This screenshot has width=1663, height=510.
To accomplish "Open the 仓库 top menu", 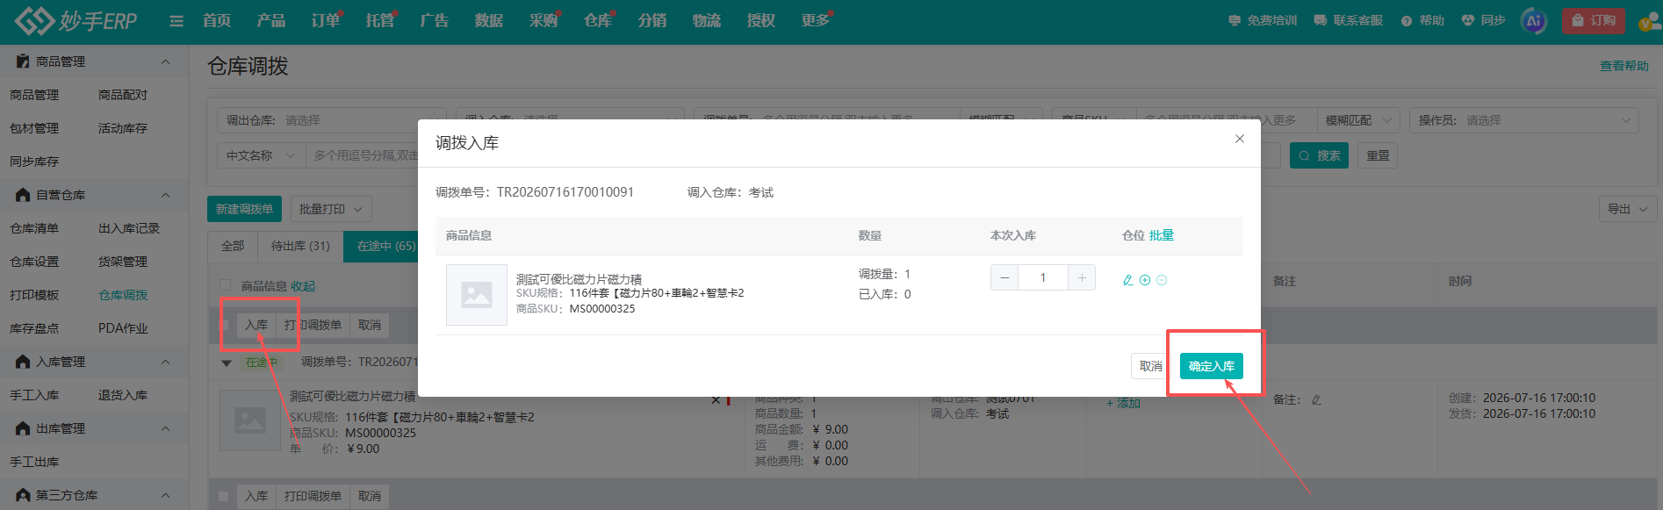I will tap(598, 21).
